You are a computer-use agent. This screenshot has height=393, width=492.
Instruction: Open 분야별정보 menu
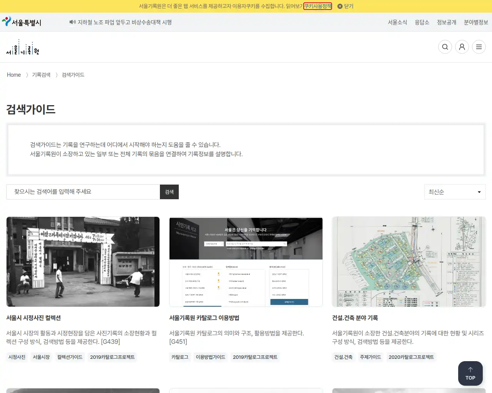tap(476, 22)
